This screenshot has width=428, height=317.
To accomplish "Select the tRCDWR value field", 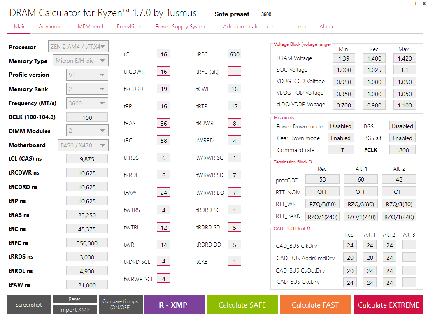I will click(x=163, y=72).
